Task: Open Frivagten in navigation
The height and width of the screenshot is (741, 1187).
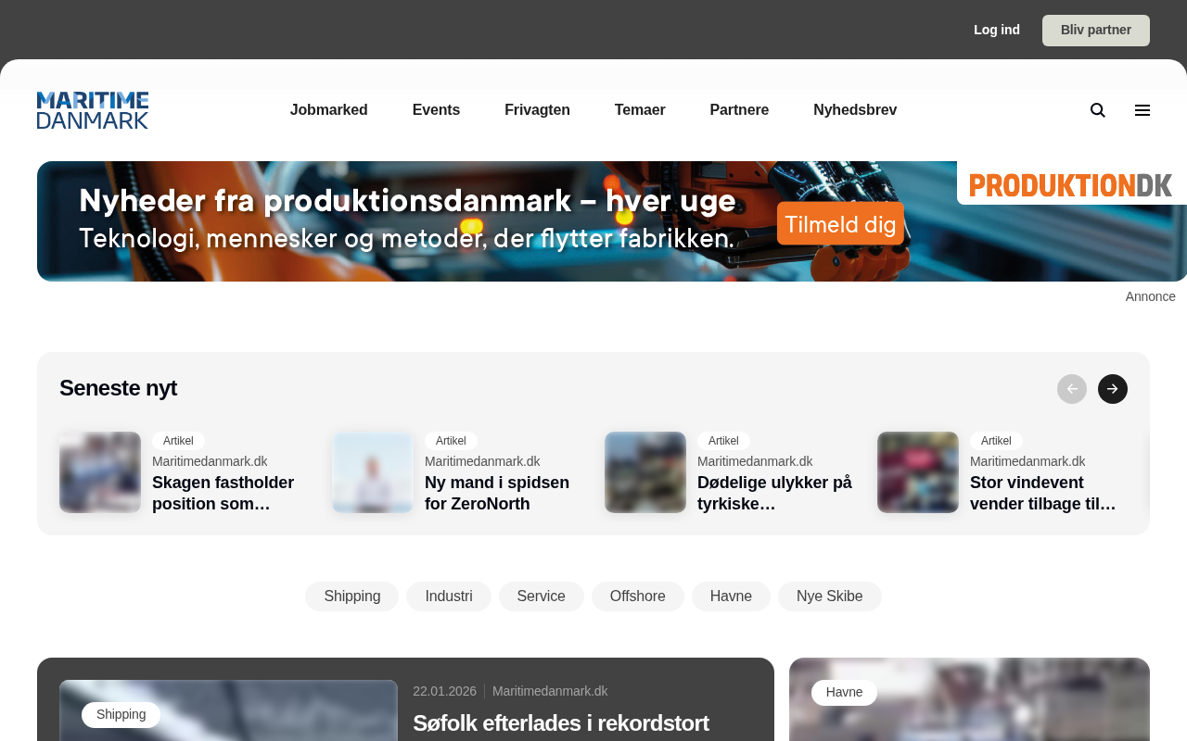Action: coord(537,110)
